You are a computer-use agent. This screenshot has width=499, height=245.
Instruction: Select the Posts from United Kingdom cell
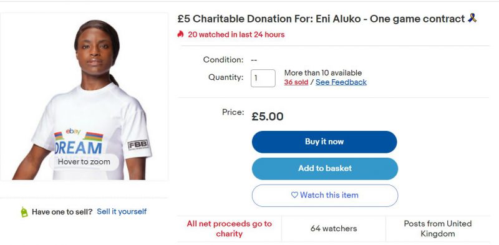438,229
